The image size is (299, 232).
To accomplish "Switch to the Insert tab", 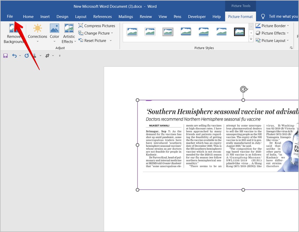I will (x=45, y=17).
